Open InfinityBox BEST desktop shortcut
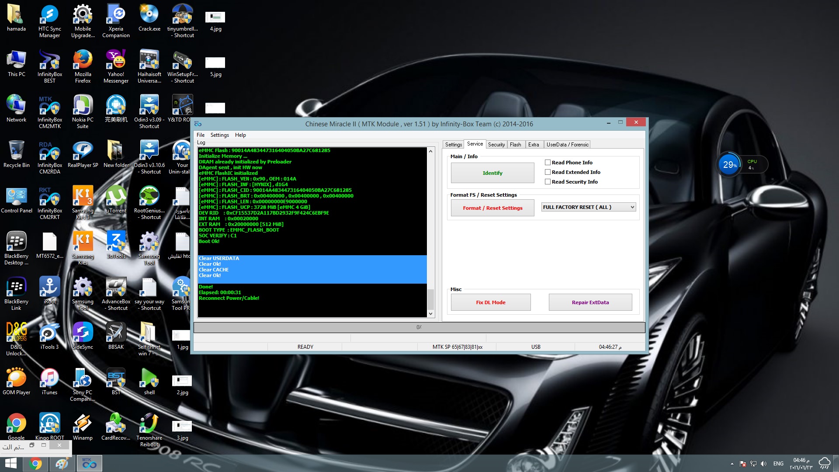Screen dimensions: 839x472 point(49,67)
